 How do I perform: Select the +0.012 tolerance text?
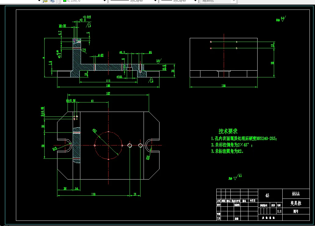coord(87,17)
